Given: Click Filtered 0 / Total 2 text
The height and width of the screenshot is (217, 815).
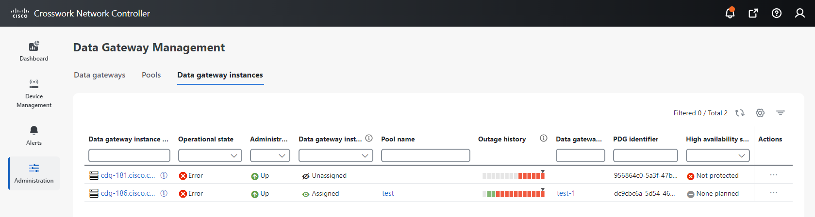Looking at the screenshot, I should pos(700,113).
